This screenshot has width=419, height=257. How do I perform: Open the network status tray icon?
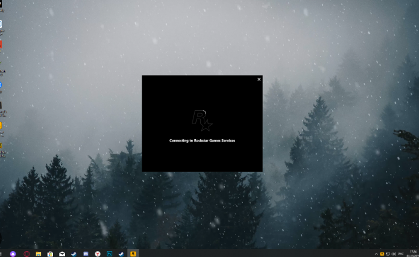388,254
